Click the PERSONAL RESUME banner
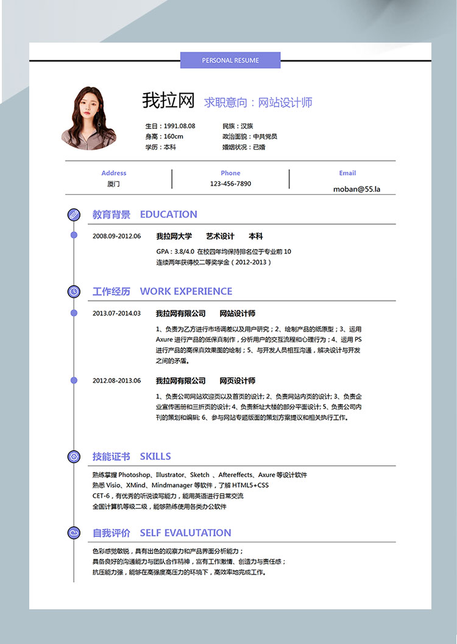The image size is (457, 644). [x=230, y=60]
